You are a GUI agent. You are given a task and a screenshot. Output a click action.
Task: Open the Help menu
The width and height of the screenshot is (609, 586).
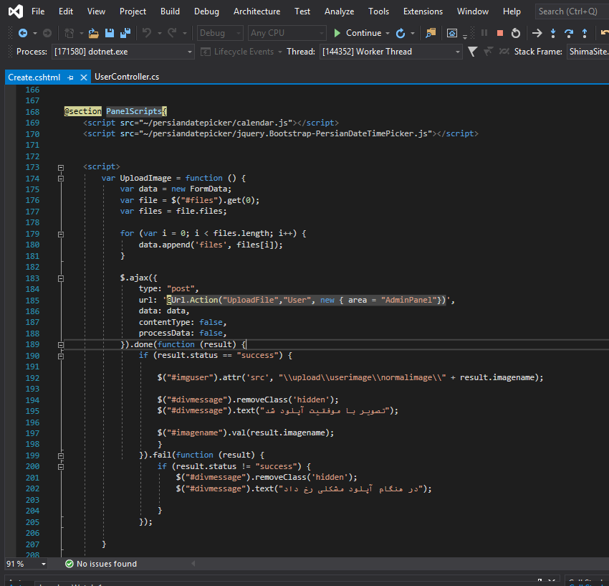tap(512, 11)
